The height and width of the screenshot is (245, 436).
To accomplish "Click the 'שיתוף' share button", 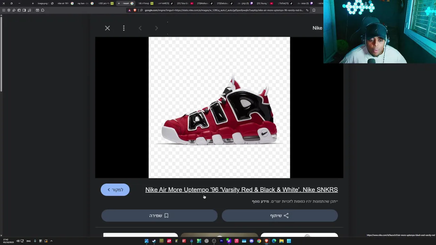I will [280, 215].
